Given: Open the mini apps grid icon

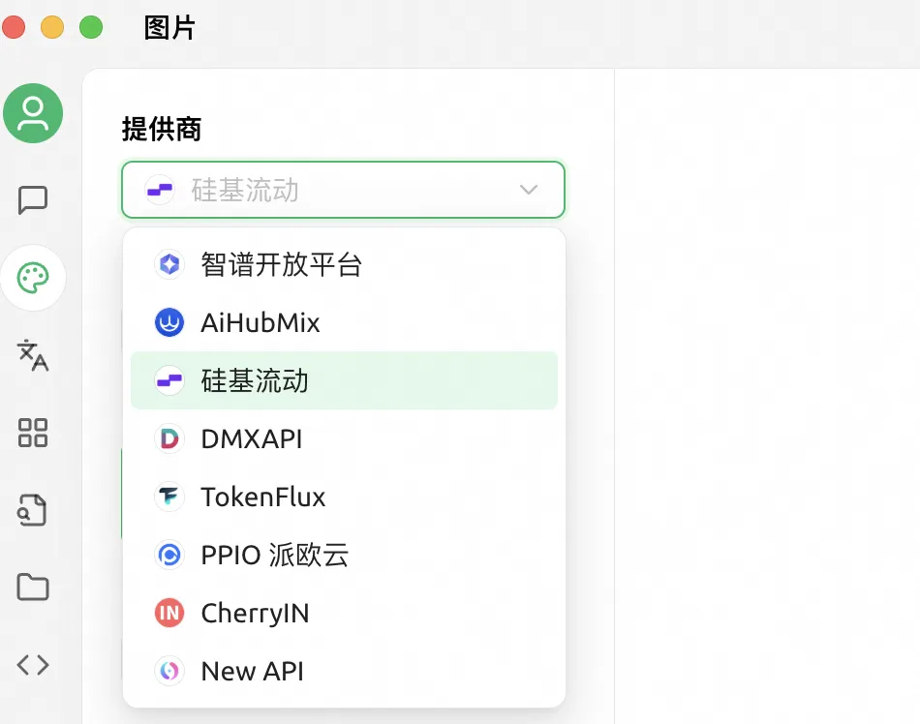Looking at the screenshot, I should (x=33, y=433).
